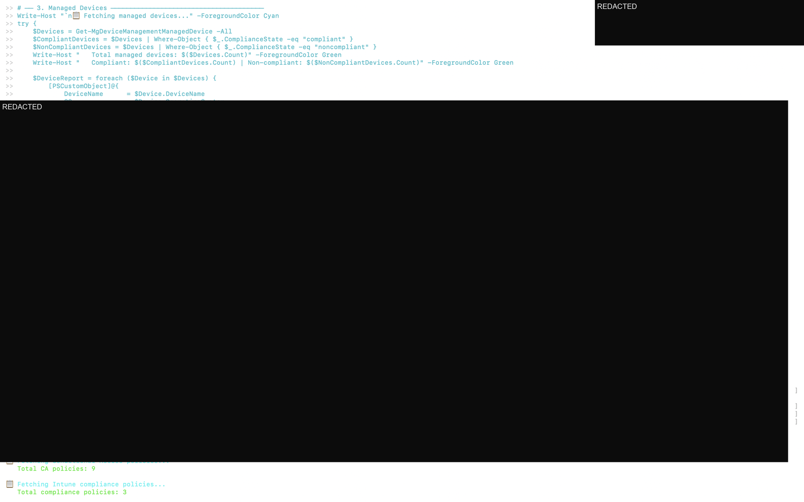
Task: Click the "# —— 3. Managed Devices" comment line
Action: click(x=140, y=8)
